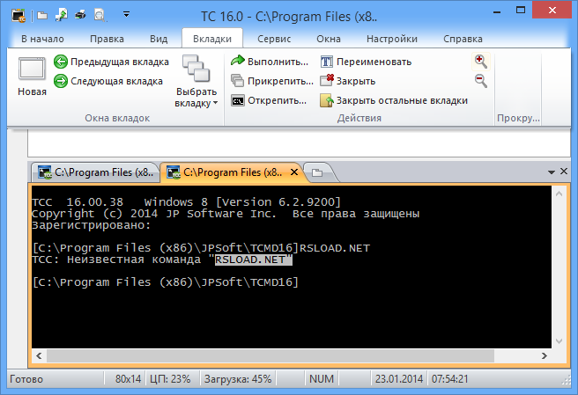
Task: Click Переименовать to rename the tab
Action: [x=366, y=62]
